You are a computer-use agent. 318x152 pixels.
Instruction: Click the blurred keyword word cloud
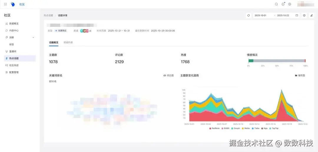(112, 110)
